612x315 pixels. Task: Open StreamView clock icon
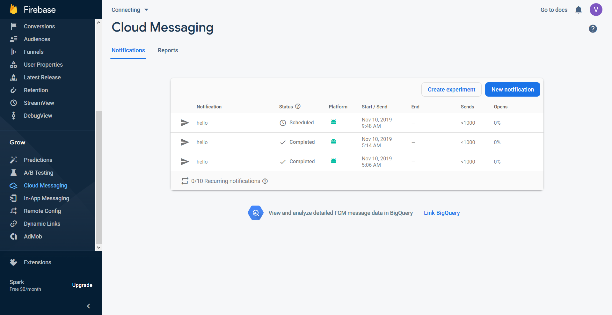click(13, 103)
